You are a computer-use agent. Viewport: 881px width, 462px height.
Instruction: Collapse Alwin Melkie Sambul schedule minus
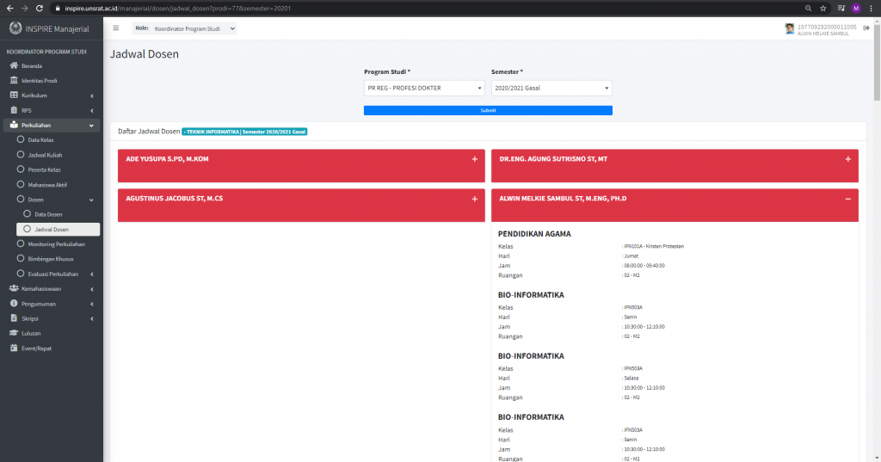(847, 199)
